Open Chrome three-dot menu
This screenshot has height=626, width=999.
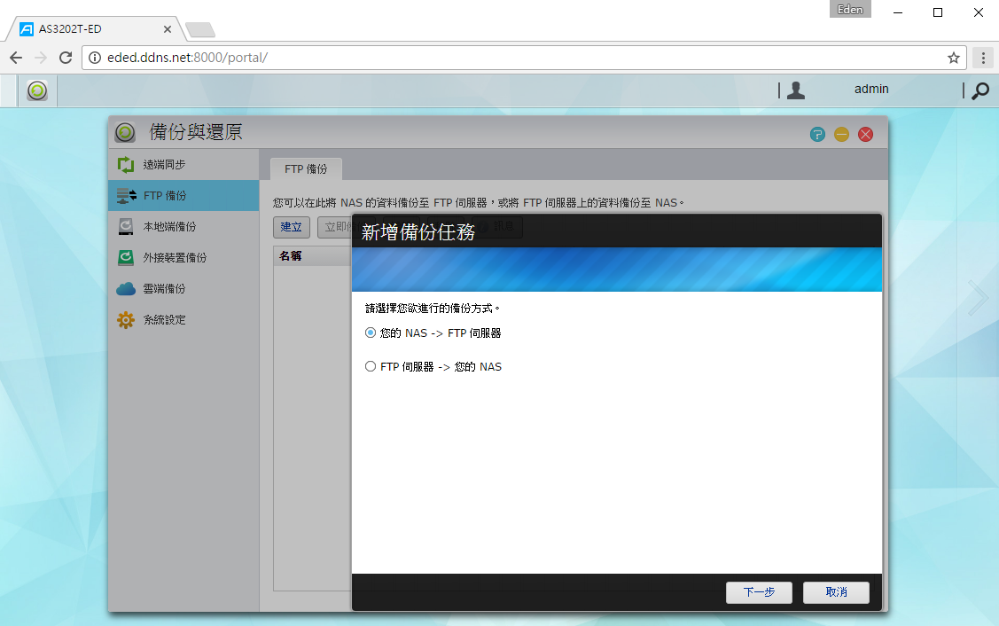coord(983,58)
